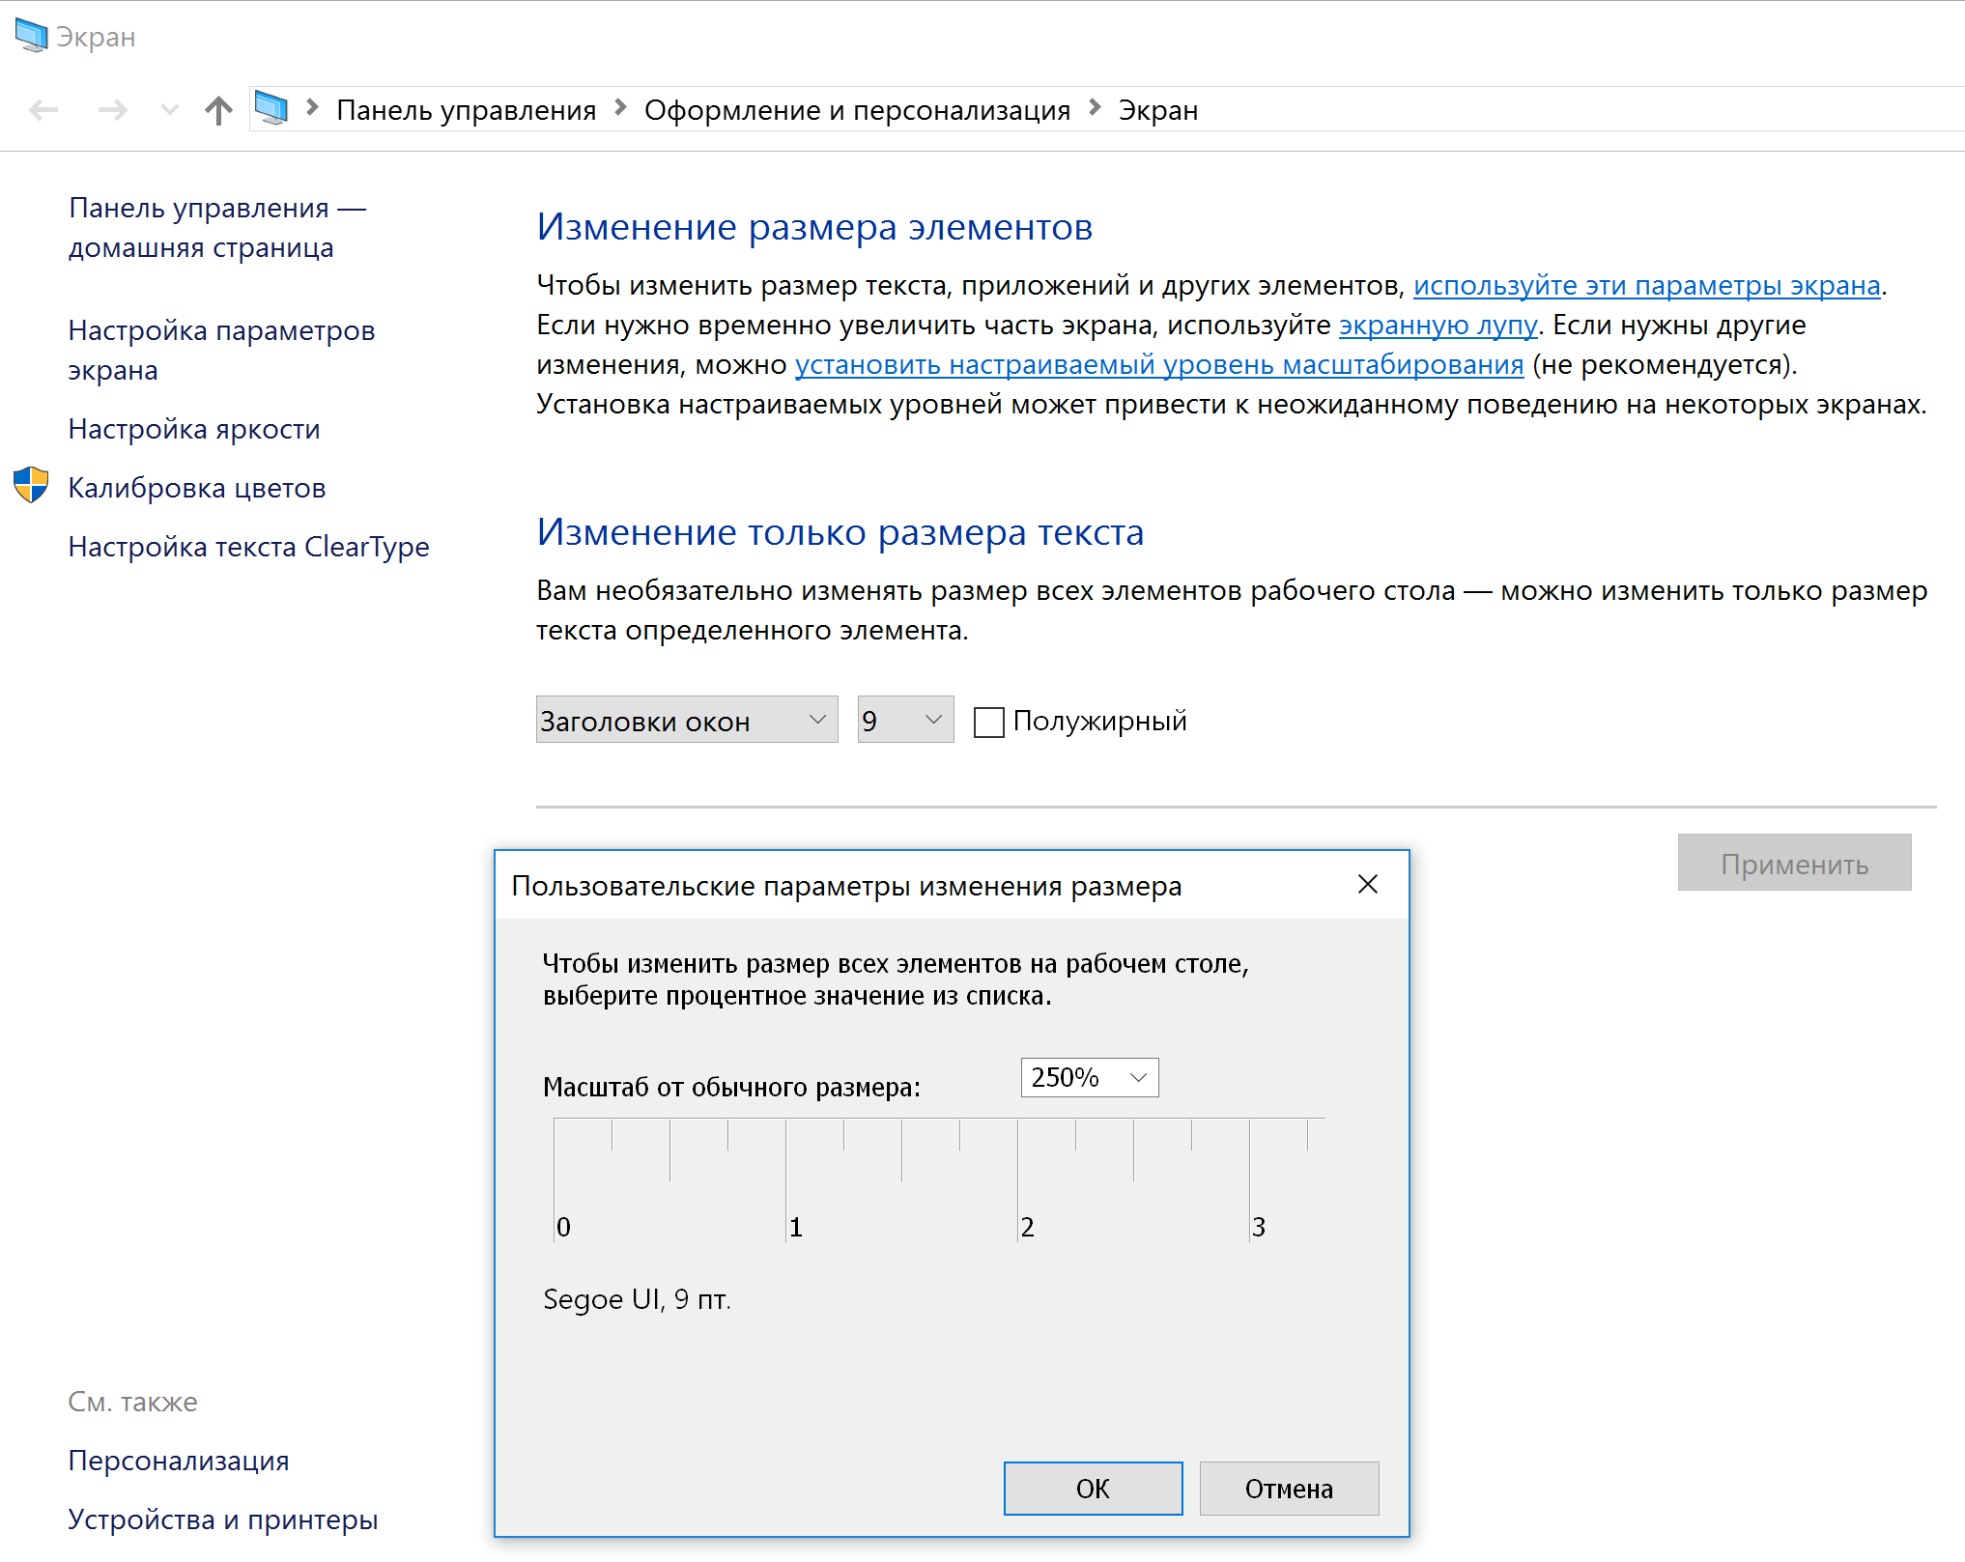Screen dimensions: 1965x1562
Task: Open the recent locations chevron dropdown
Action: point(169,110)
